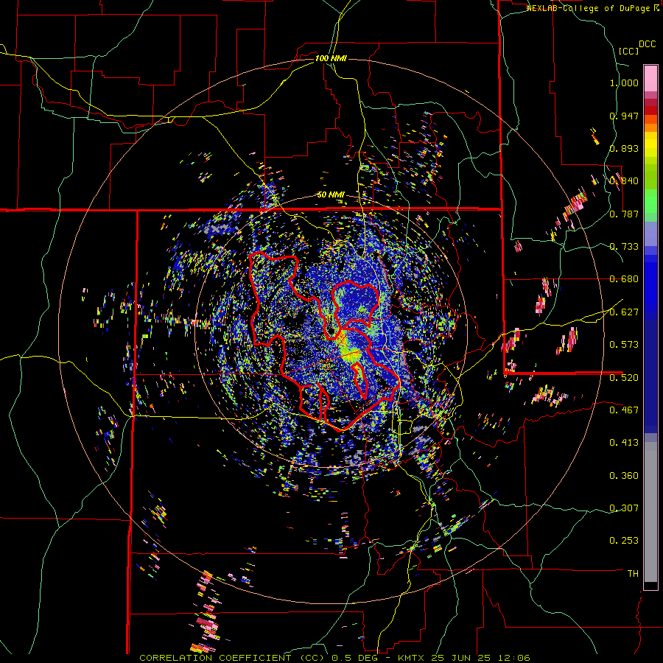The image size is (663, 663).
Task: Select the 0.253 scale value
Action: click(624, 541)
